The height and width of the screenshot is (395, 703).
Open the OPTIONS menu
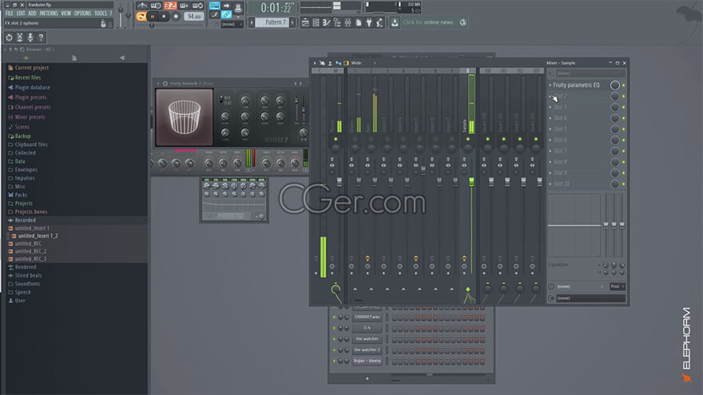click(x=82, y=14)
